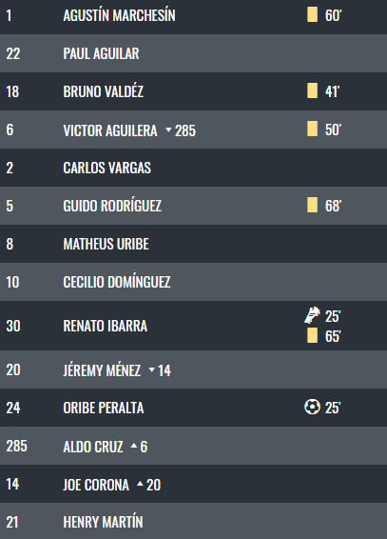Viewport: 387px width, 539px height.
Task: Select Matheus Uribe player name
Action: (106, 244)
